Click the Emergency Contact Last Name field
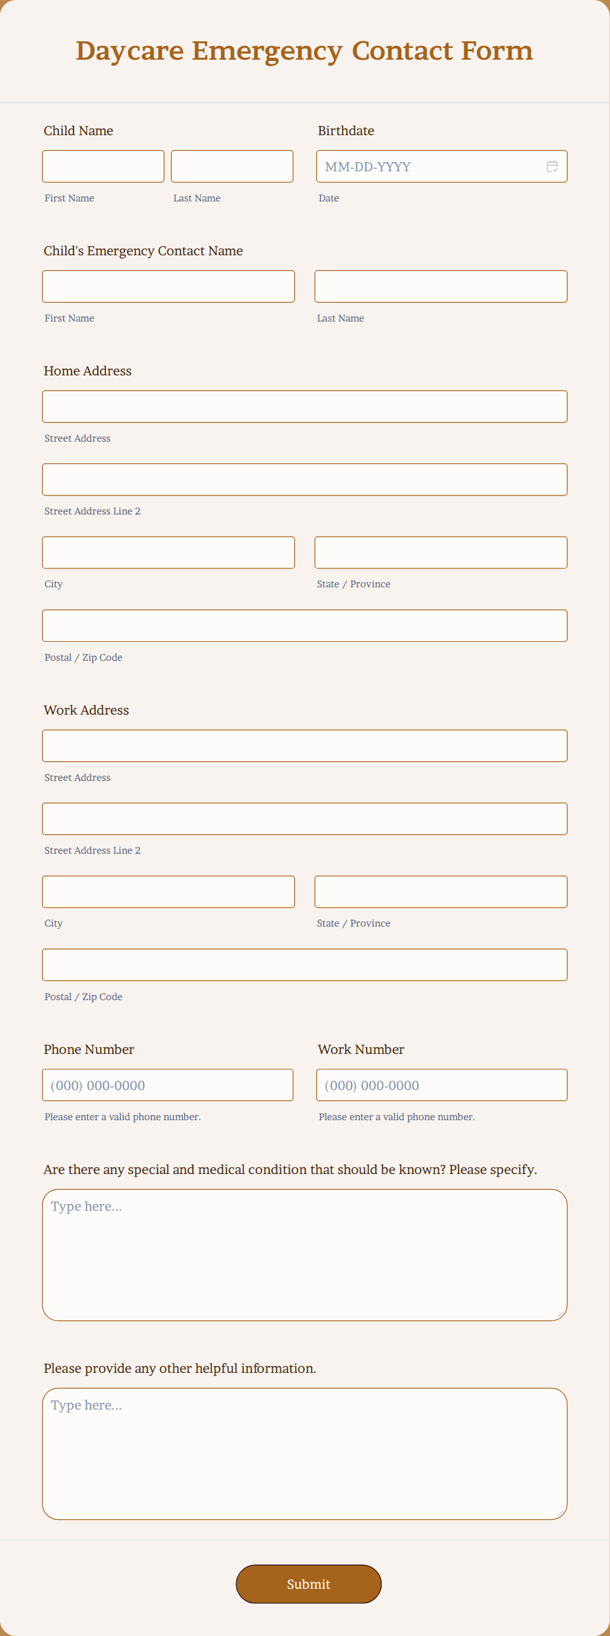Screen dimensions: 610x1636 pyautogui.click(x=441, y=286)
